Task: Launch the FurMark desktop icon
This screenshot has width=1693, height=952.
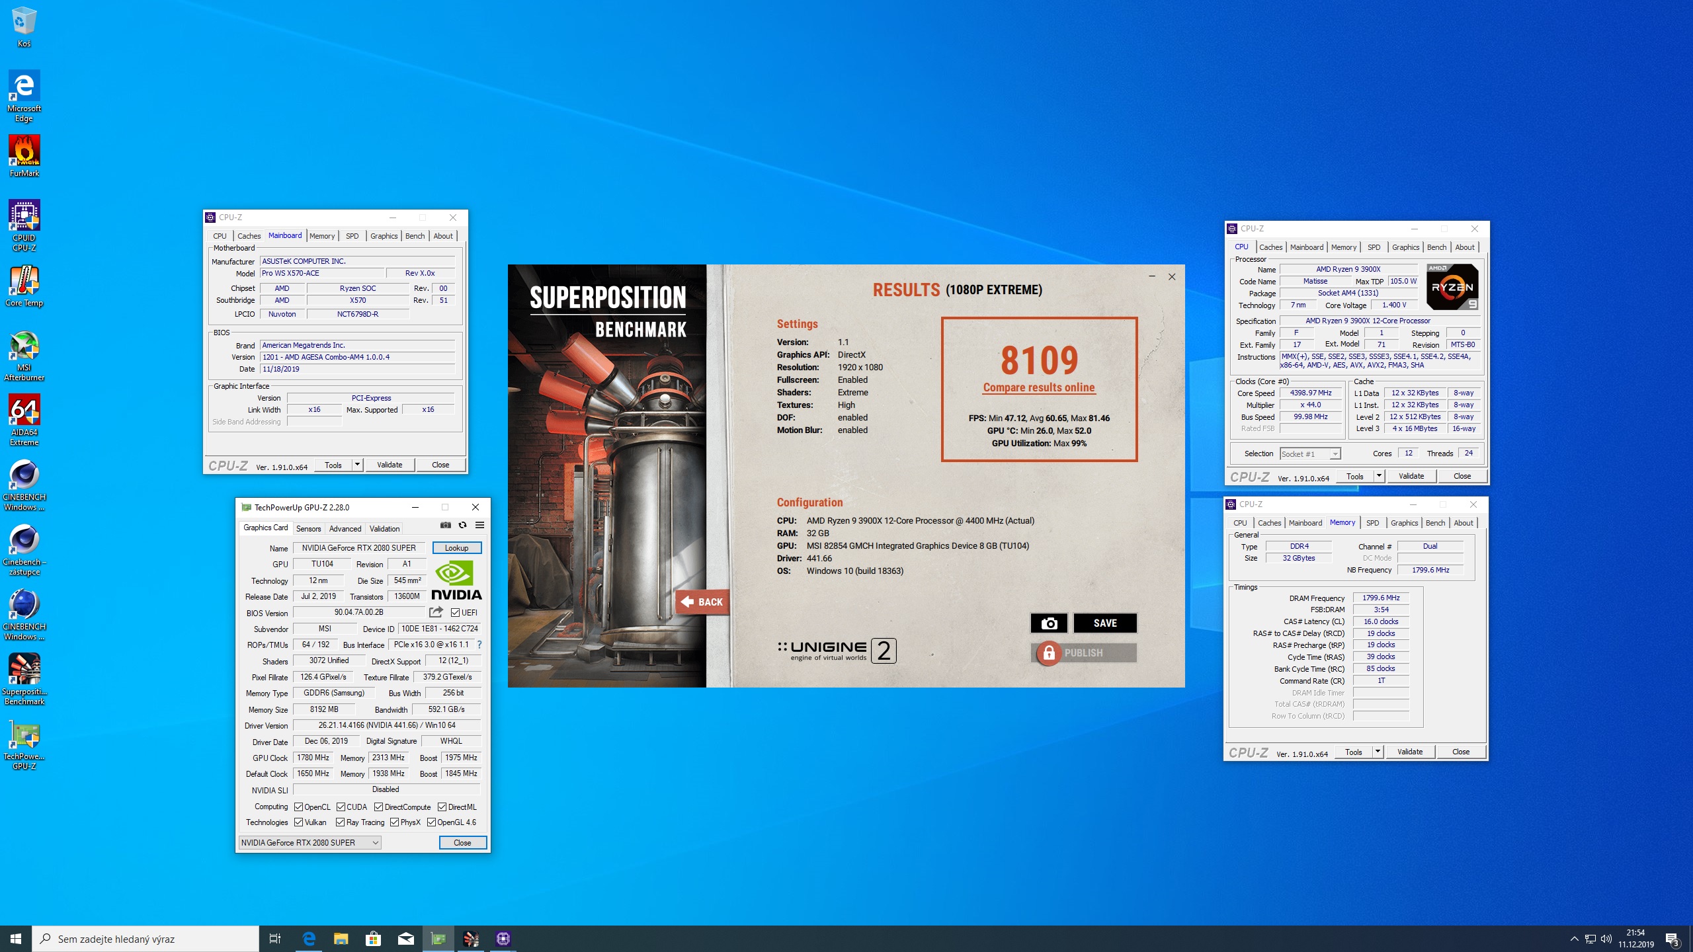Action: (x=24, y=157)
